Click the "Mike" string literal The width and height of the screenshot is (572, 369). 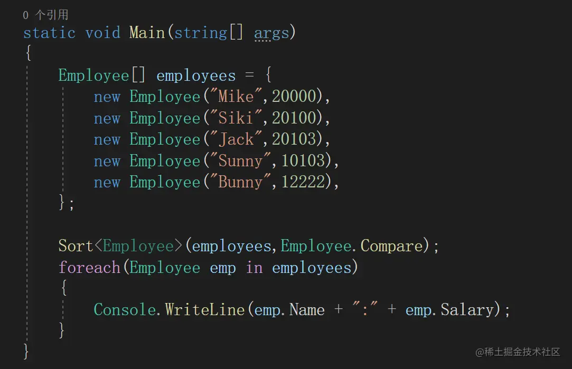[236, 96]
